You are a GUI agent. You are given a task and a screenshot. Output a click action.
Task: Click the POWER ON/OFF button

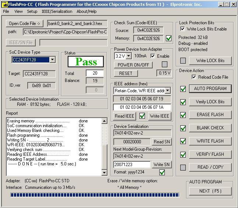(x=133, y=65)
